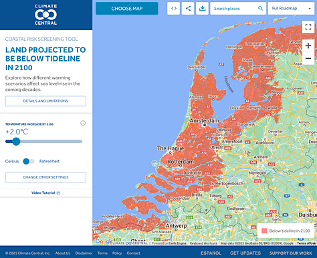
Task: Click the Below tideline in 2100 legend swatch
Action: (264, 231)
